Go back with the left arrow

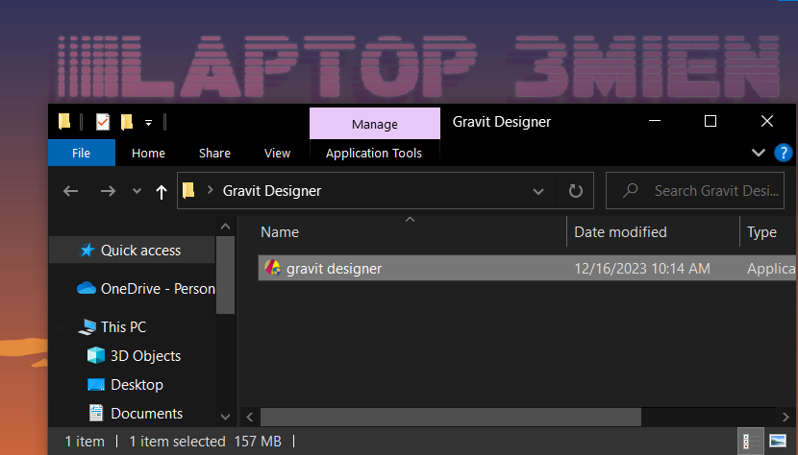(71, 191)
